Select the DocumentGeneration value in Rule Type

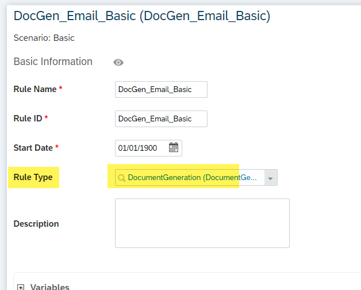pyautogui.click(x=192, y=177)
